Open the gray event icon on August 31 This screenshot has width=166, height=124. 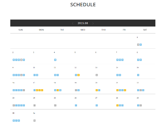tap(35, 121)
